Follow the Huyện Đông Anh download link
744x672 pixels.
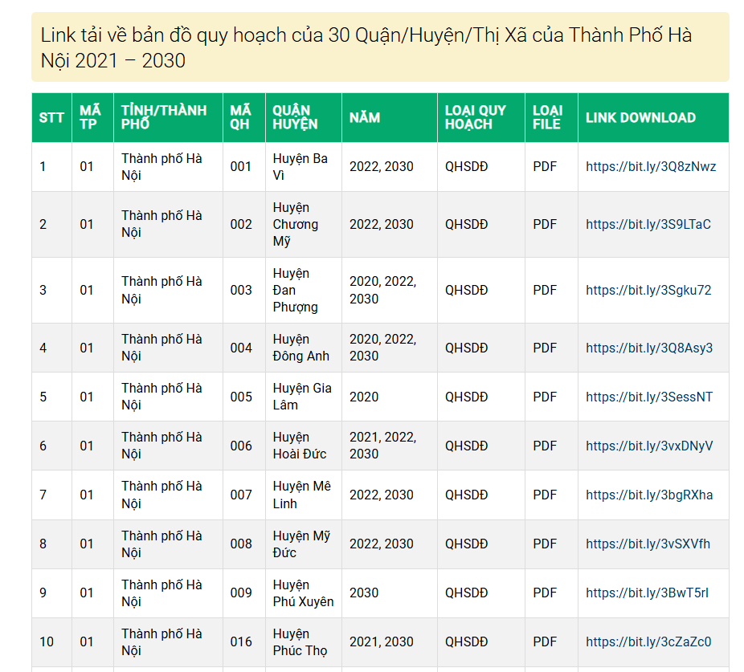tap(648, 348)
